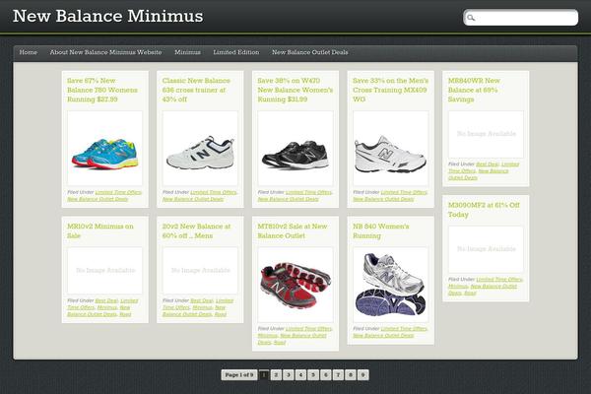
Task: Jump to page 9 of results
Action: [x=362, y=374]
